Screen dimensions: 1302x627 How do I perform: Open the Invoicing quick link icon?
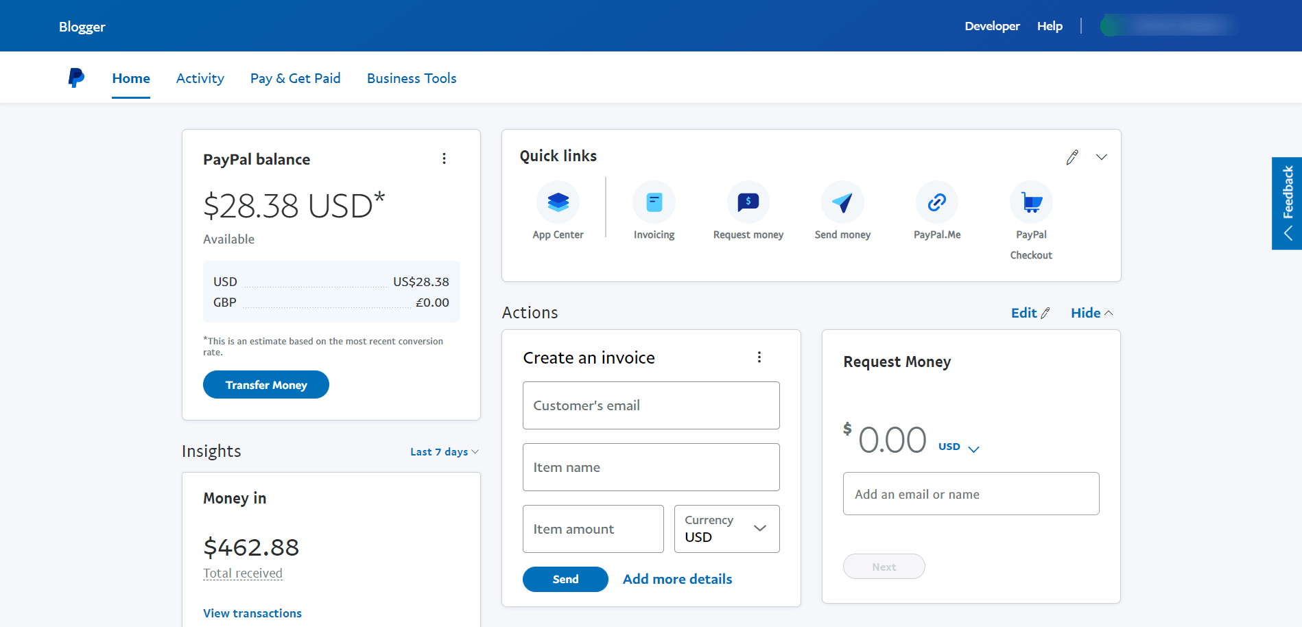point(654,202)
